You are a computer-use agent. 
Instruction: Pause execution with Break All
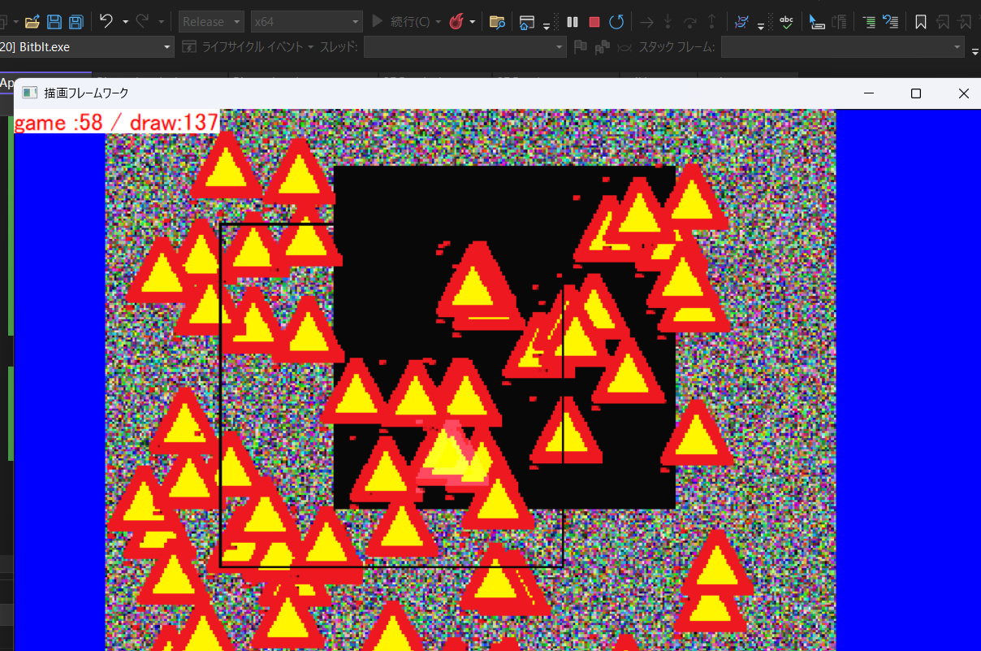pyautogui.click(x=573, y=22)
